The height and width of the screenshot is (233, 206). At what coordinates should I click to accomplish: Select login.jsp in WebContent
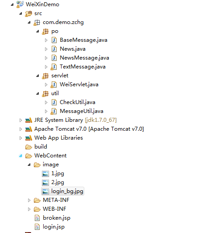[54, 227]
